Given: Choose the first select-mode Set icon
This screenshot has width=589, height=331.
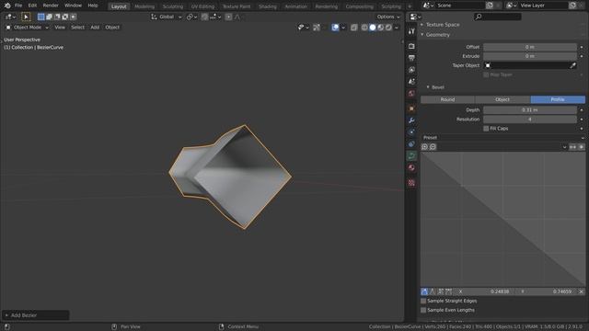Looking at the screenshot, I should (x=40, y=17).
